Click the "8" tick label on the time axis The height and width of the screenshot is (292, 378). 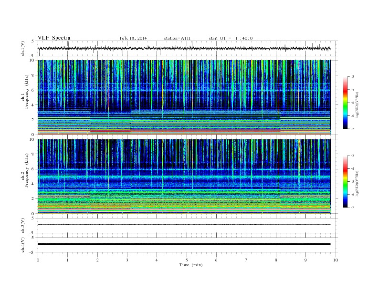(276, 260)
